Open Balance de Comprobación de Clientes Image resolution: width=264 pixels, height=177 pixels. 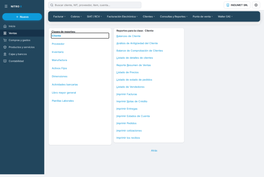[x=140, y=50]
